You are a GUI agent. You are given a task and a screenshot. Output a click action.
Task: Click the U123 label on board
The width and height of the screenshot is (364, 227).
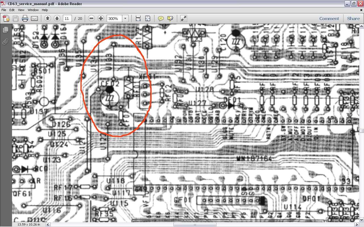coord(52,160)
